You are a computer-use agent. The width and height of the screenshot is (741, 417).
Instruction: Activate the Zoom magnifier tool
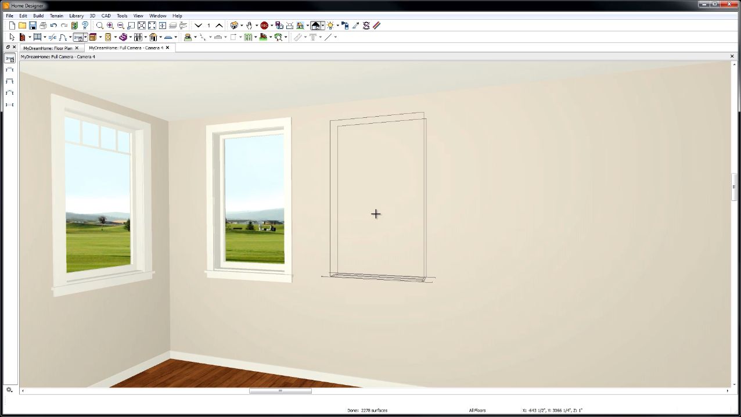point(99,25)
